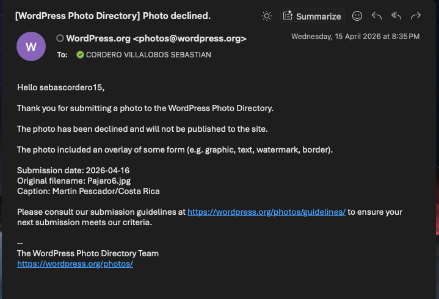Click the 'Original filename: Pajaro6.jpg' line
The height and width of the screenshot is (299, 439).
pyautogui.click(x=74, y=181)
